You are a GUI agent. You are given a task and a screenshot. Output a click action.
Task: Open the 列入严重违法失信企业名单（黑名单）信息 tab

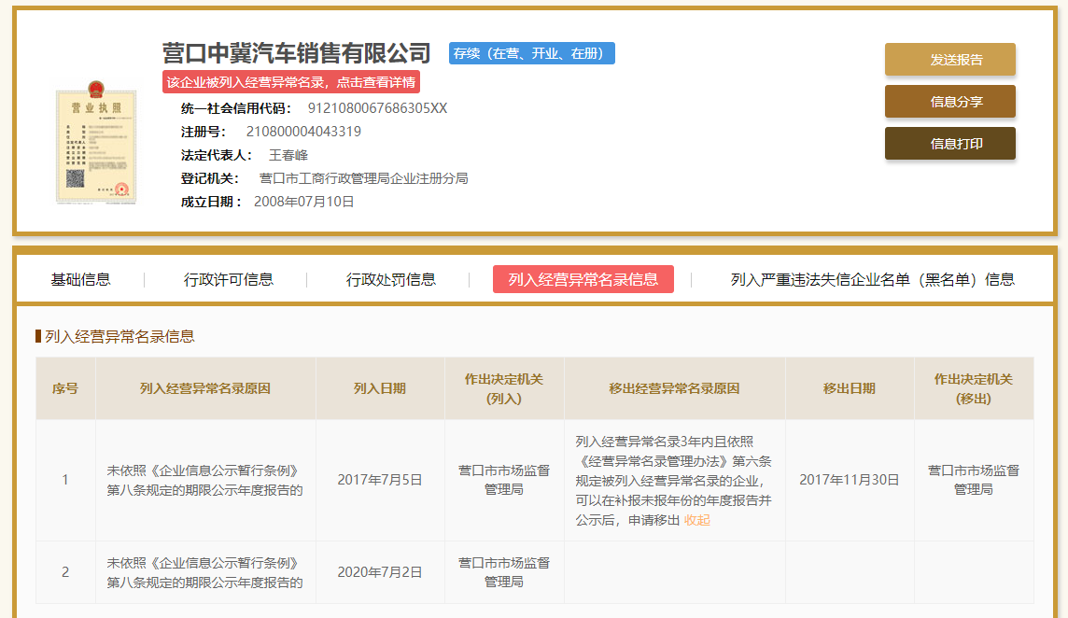click(872, 279)
